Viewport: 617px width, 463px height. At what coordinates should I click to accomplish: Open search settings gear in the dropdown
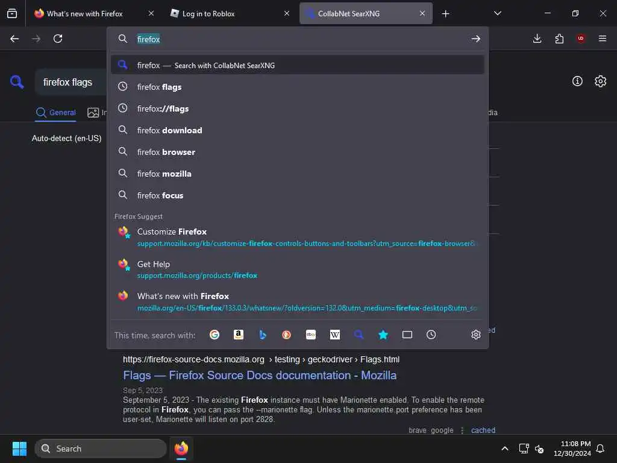[x=476, y=335]
